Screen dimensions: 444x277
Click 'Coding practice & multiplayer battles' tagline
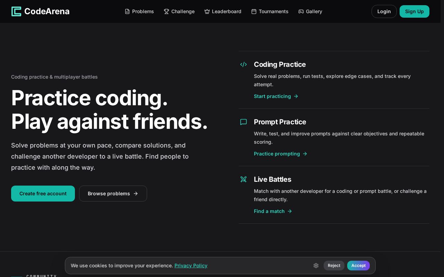pos(54,77)
